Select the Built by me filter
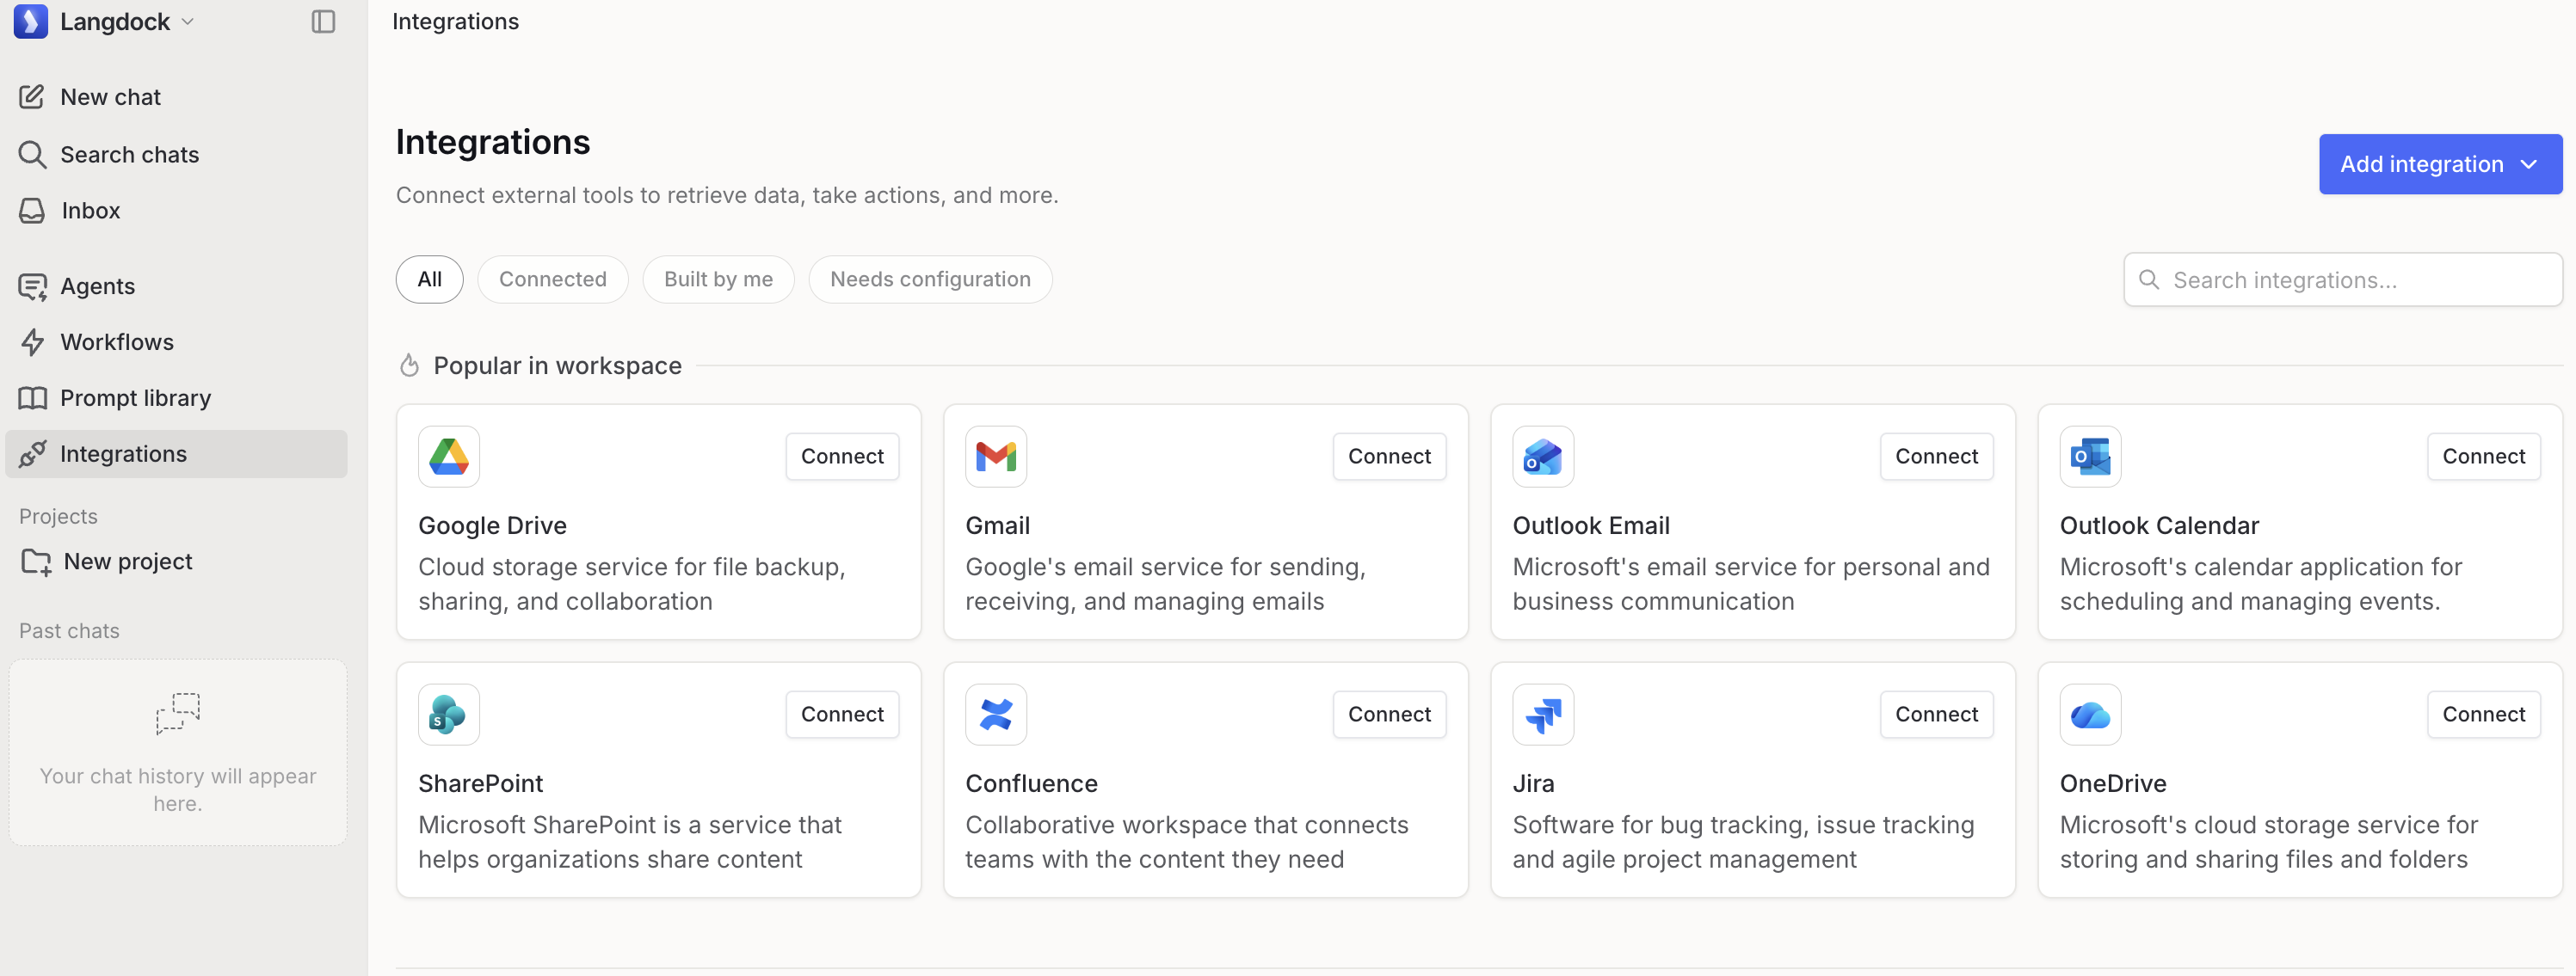 (717, 279)
